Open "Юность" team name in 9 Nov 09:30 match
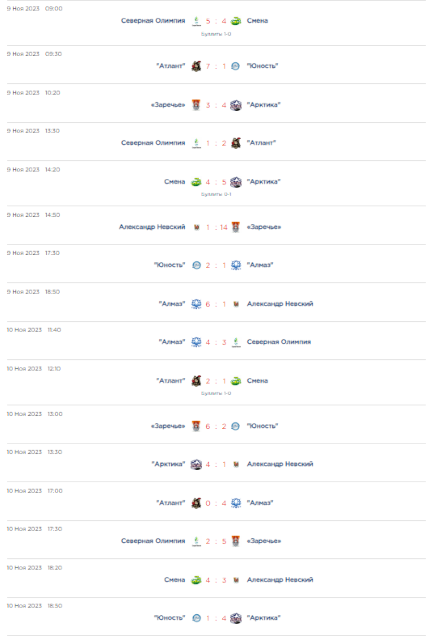This screenshot has height=636, width=433. 262,66
